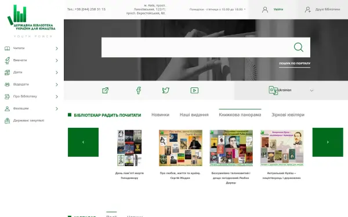This screenshot has height=217, width=348.
Task: Open the Twitter bird icon
Action: pyautogui.click(x=165, y=90)
